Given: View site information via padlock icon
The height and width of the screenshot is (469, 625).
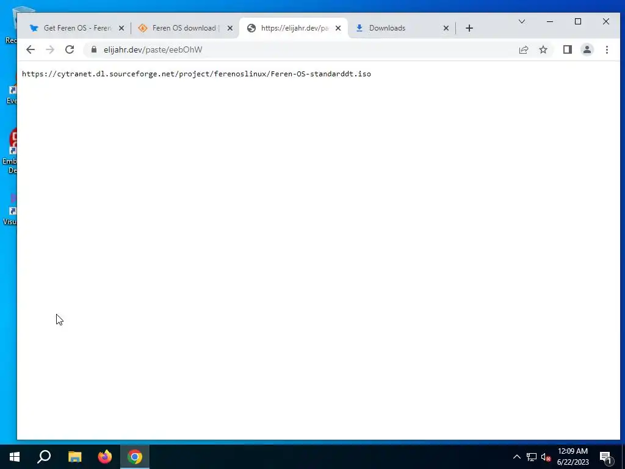Looking at the screenshot, I should click(x=93, y=49).
